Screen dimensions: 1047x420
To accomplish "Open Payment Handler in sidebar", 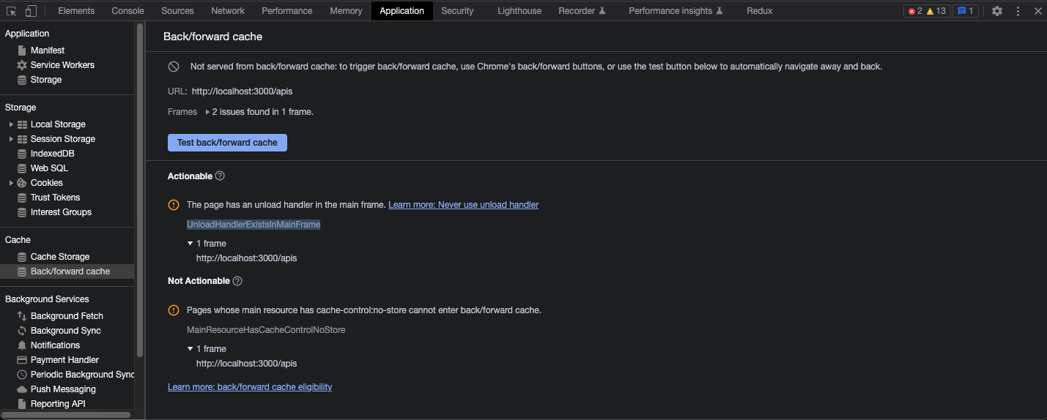I will coord(64,360).
